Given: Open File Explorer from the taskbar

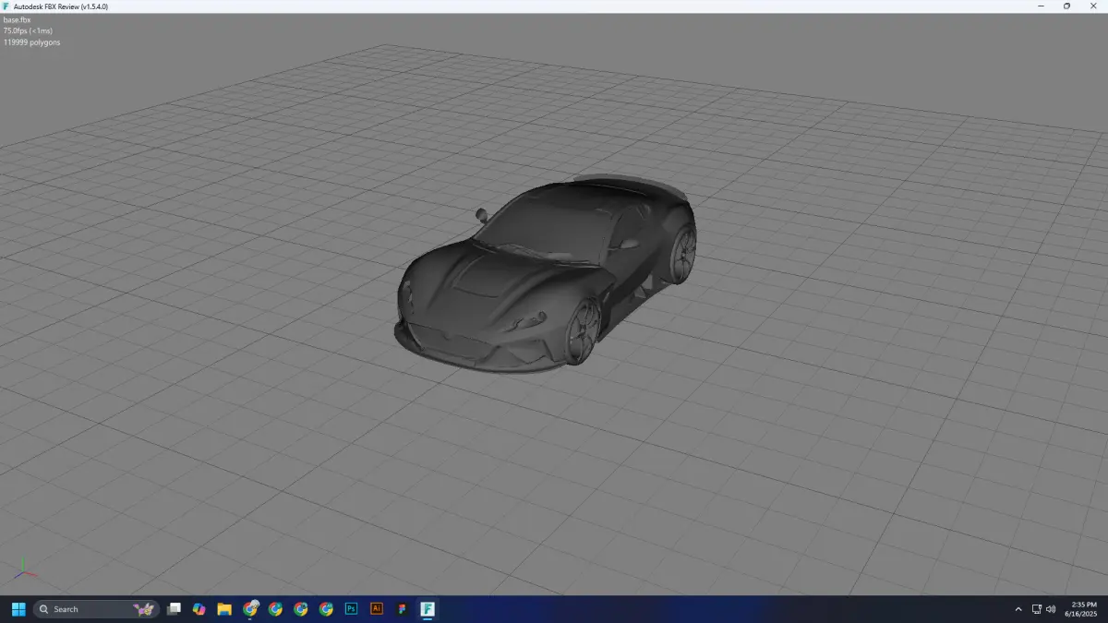Looking at the screenshot, I should 224,609.
